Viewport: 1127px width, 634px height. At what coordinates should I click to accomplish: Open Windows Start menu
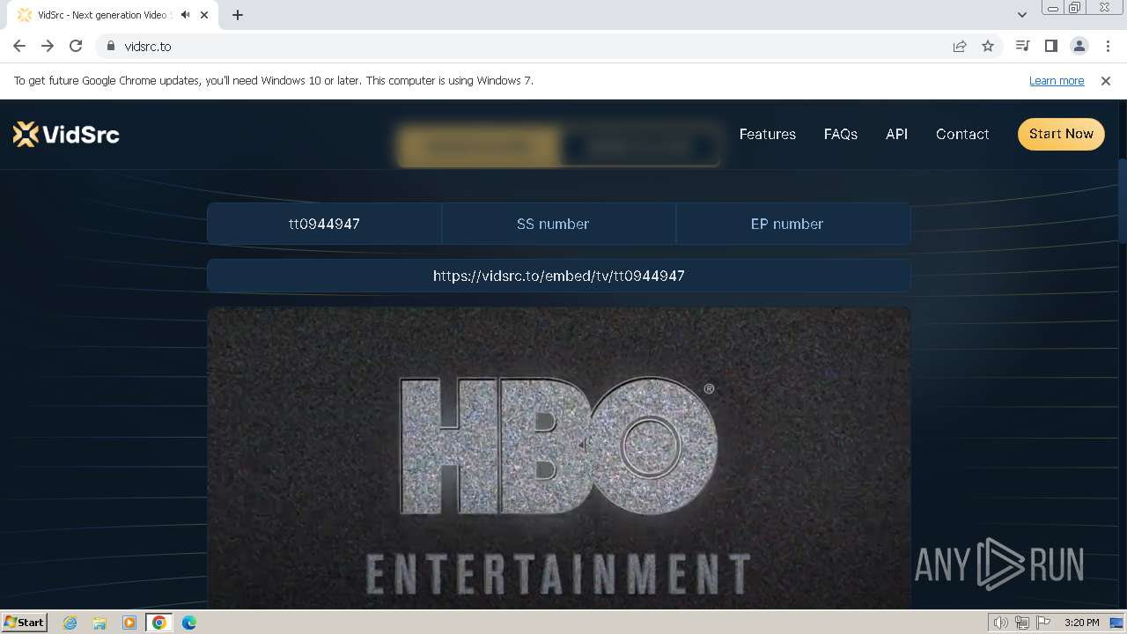(24, 622)
